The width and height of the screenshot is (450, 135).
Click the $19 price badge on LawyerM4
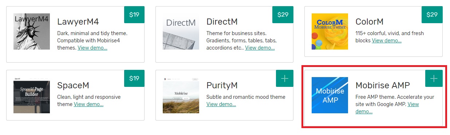(134, 15)
